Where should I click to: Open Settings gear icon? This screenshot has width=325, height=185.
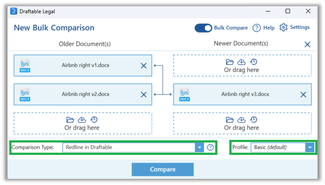[283, 27]
